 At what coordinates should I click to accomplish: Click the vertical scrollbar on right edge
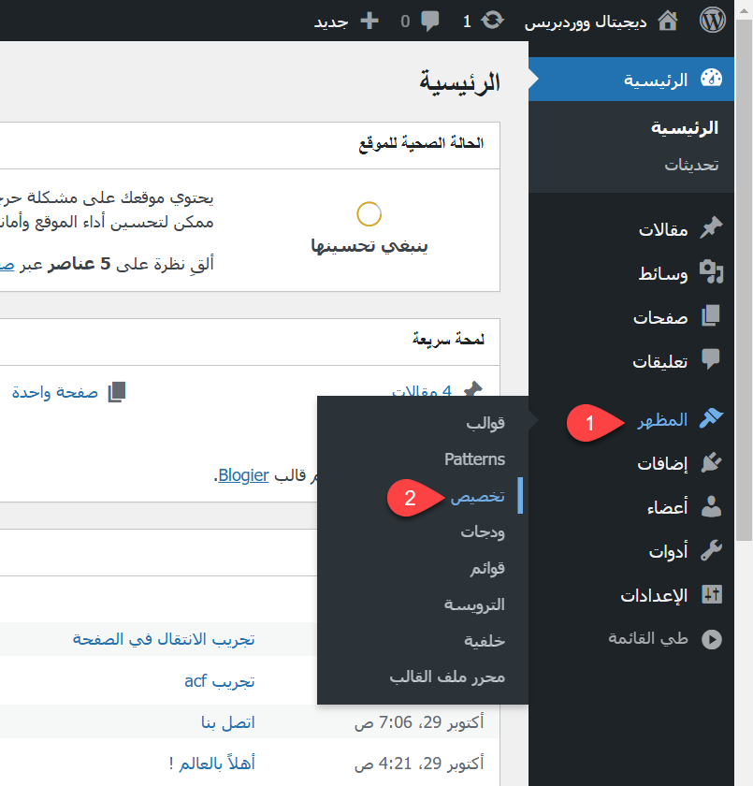(745, 281)
